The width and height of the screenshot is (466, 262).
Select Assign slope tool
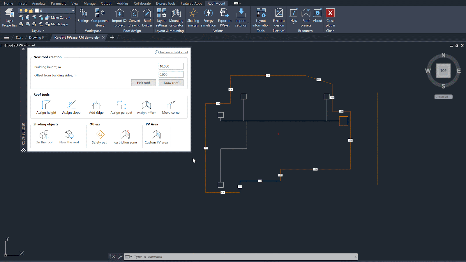pyautogui.click(x=71, y=107)
